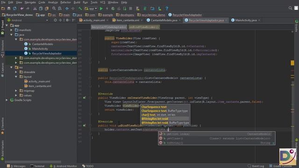299x168 pixels.
Task: Toggle the Terminal tool window
Action: click(37, 166)
